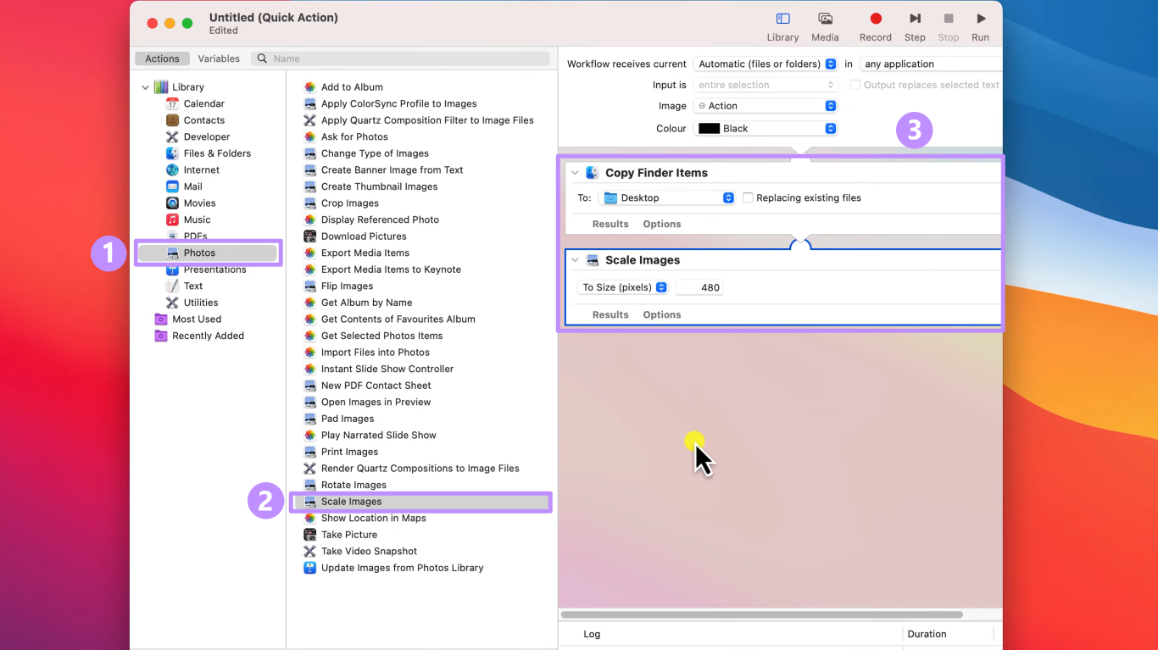This screenshot has height=650, width=1158.
Task: Toggle Output replaces selected text checkbox
Action: [855, 85]
